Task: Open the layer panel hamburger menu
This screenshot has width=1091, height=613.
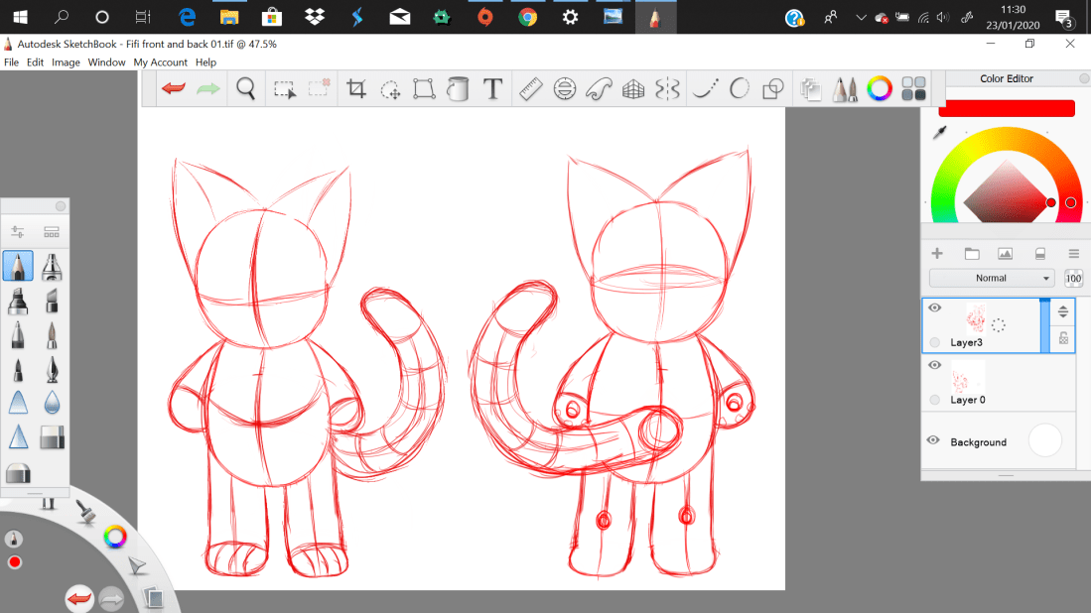Action: pyautogui.click(x=1073, y=254)
